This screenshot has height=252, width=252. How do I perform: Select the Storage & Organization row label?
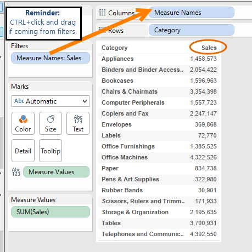pyautogui.click(x=135, y=212)
